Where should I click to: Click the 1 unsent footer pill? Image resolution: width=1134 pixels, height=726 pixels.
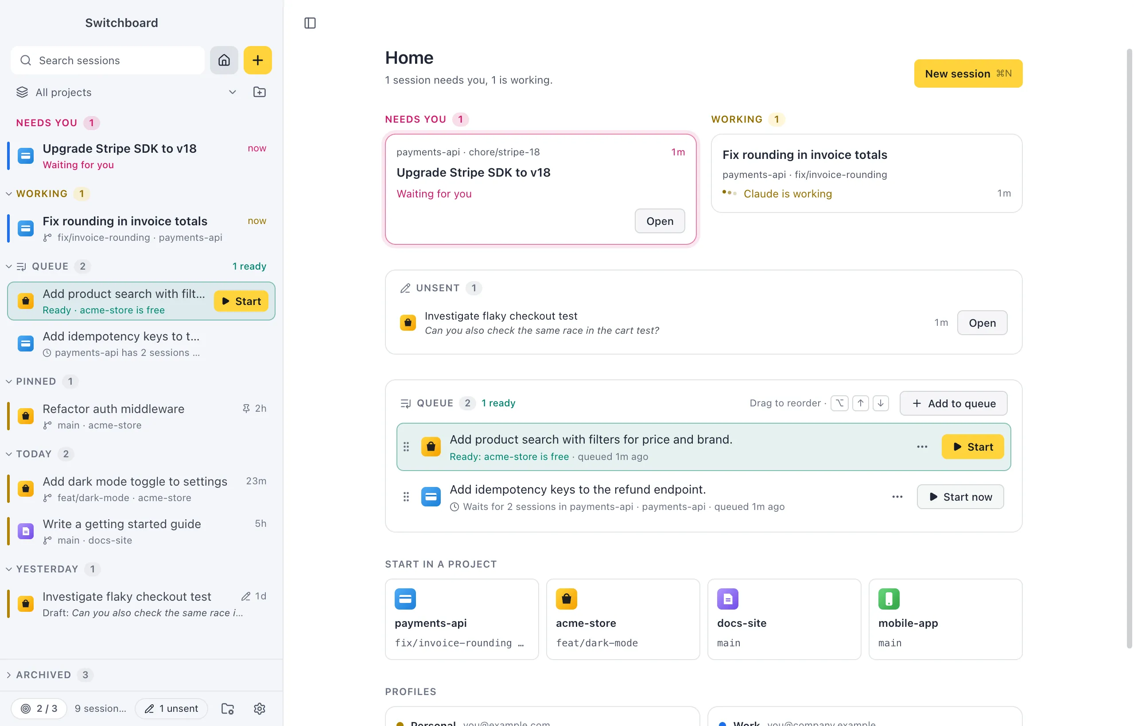pyautogui.click(x=171, y=709)
